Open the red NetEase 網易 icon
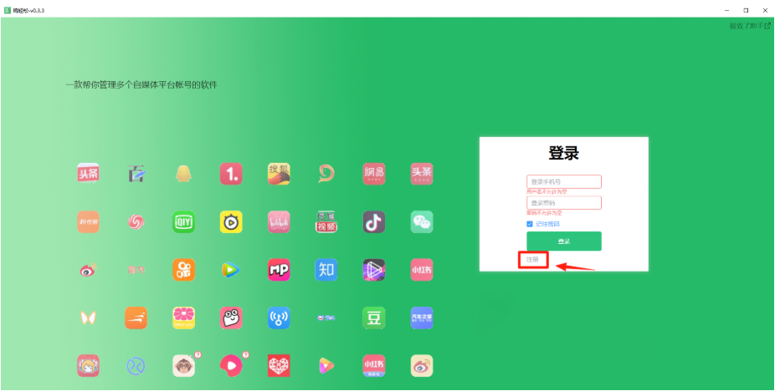The height and width of the screenshot is (391, 775). click(374, 174)
